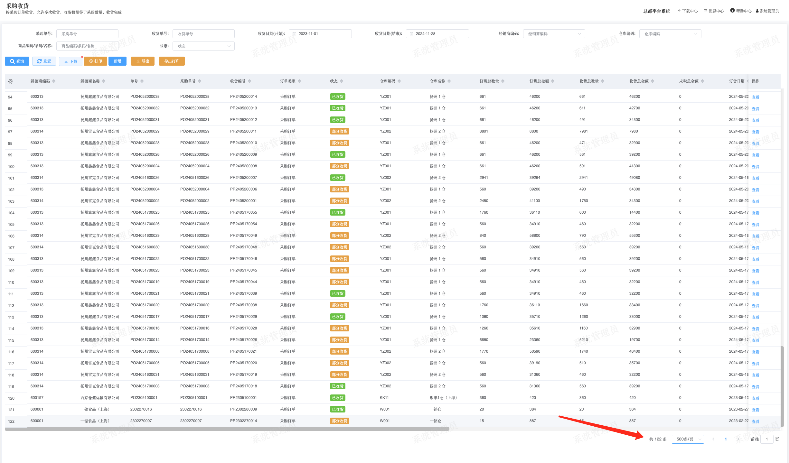Expand the 状态 filter dropdown
Screen dimensions: 789x463
pos(203,46)
